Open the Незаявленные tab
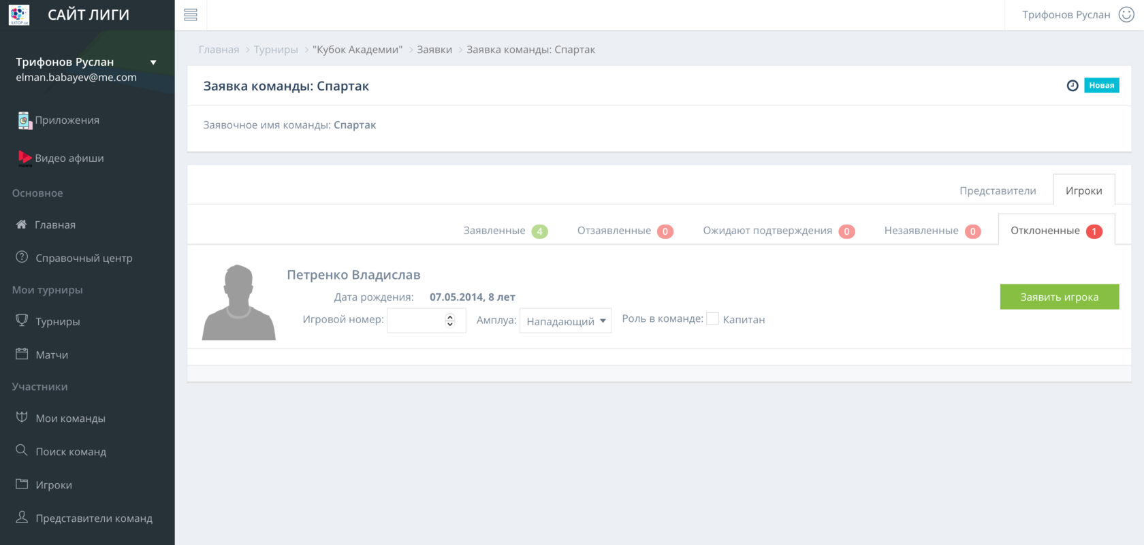The width and height of the screenshot is (1144, 545). 932,231
